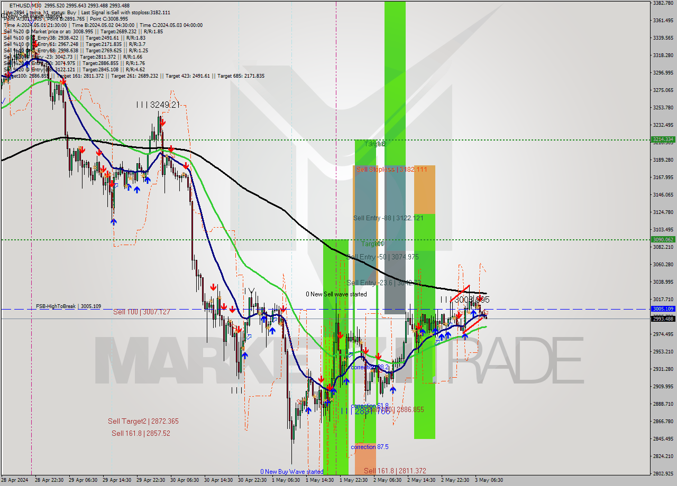Viewport: 677px width, 486px height.
Task: Click the '2 May 14:30' time label
Action: (x=421, y=480)
